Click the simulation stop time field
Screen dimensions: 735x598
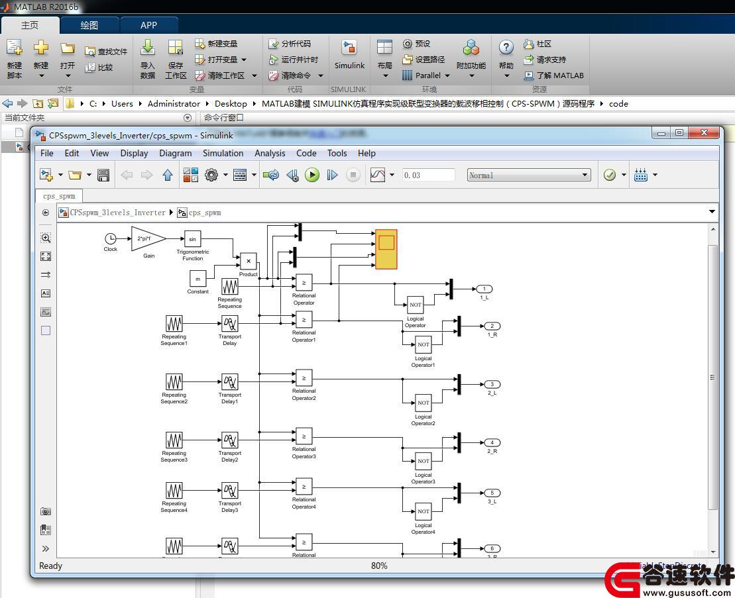point(428,175)
